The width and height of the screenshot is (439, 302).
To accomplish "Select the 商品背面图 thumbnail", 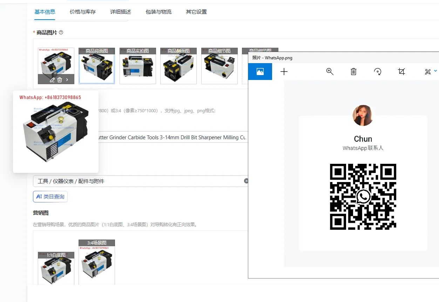I will point(97,66).
